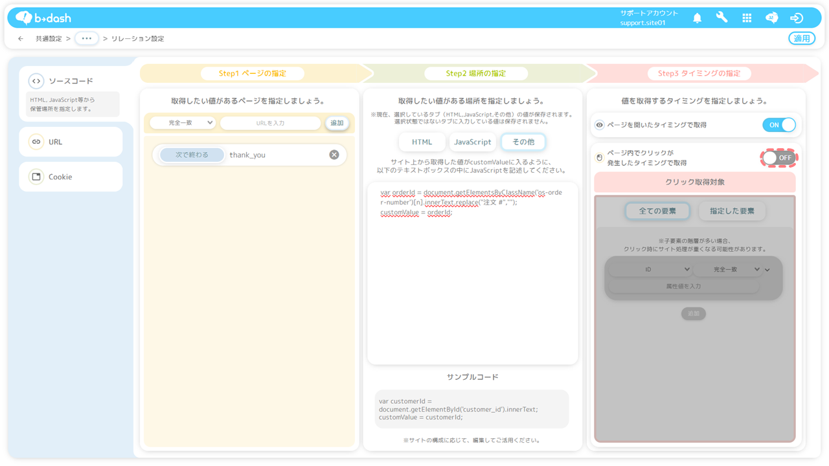Click the 共通設定 breadcrumb link
The height and width of the screenshot is (466, 829).
[49, 39]
